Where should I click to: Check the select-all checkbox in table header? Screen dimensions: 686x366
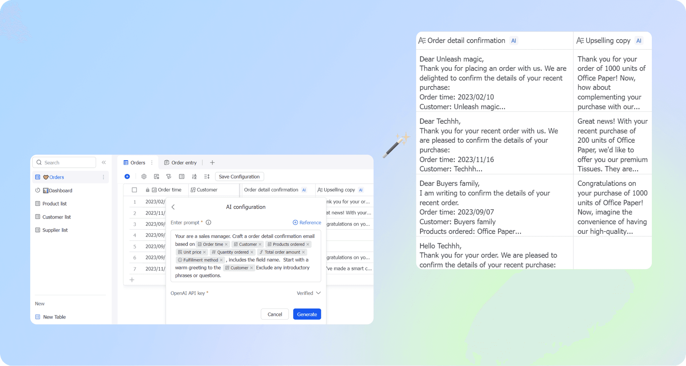tap(134, 190)
